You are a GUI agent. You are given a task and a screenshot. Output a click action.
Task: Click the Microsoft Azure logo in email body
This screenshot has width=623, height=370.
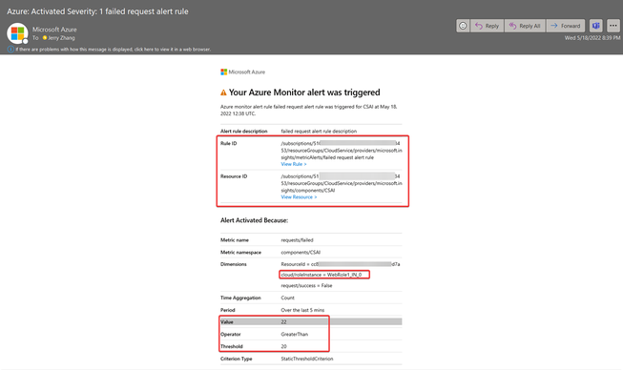click(242, 72)
